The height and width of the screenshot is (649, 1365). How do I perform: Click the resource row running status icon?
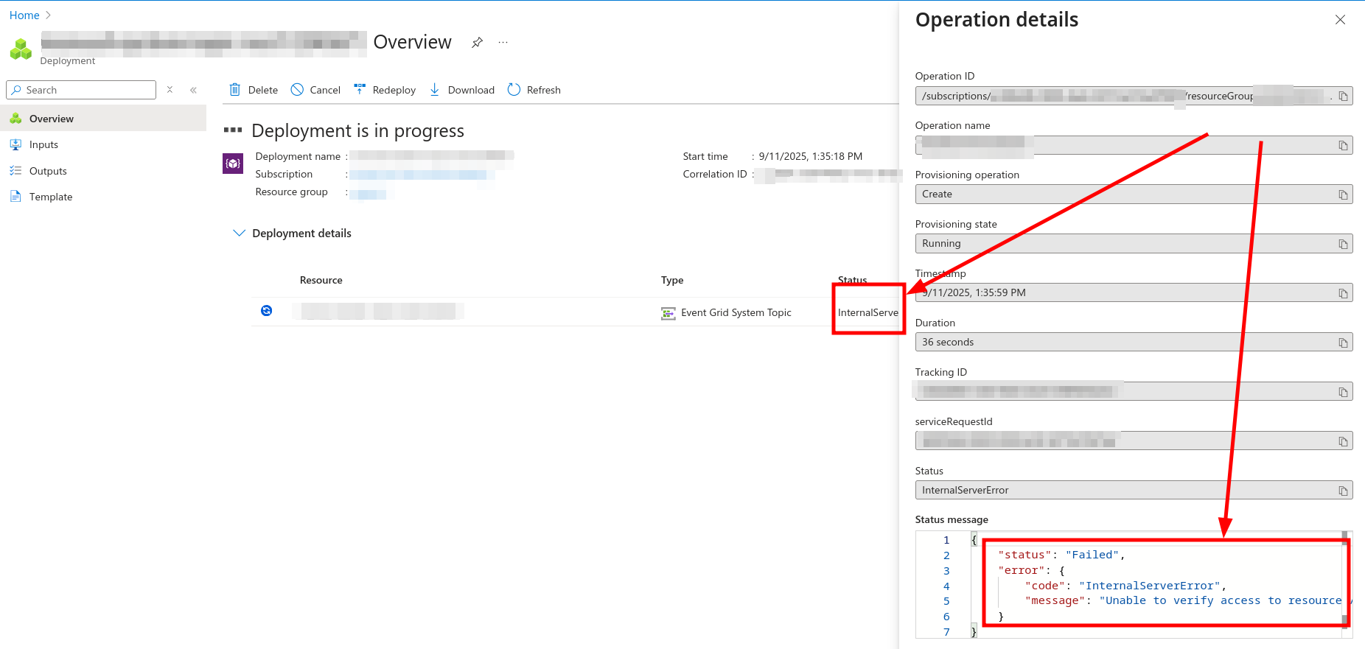(x=267, y=311)
